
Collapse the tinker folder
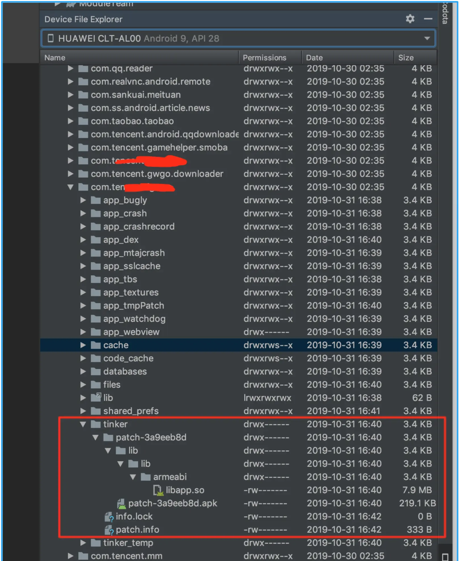tap(83, 424)
